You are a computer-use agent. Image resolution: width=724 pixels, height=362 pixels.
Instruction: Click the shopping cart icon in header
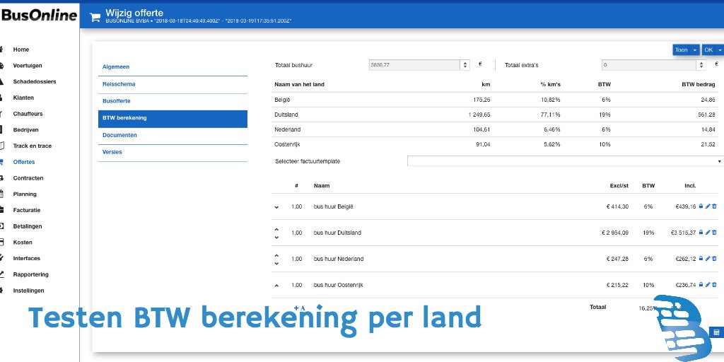[x=95, y=18]
